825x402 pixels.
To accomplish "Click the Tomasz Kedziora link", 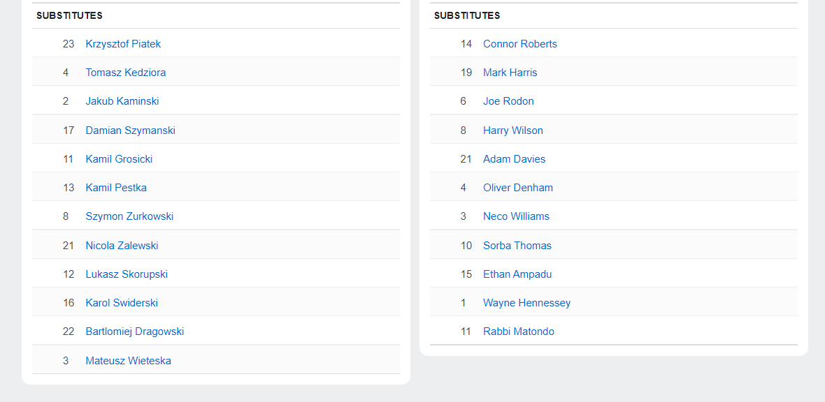I will [x=126, y=73].
